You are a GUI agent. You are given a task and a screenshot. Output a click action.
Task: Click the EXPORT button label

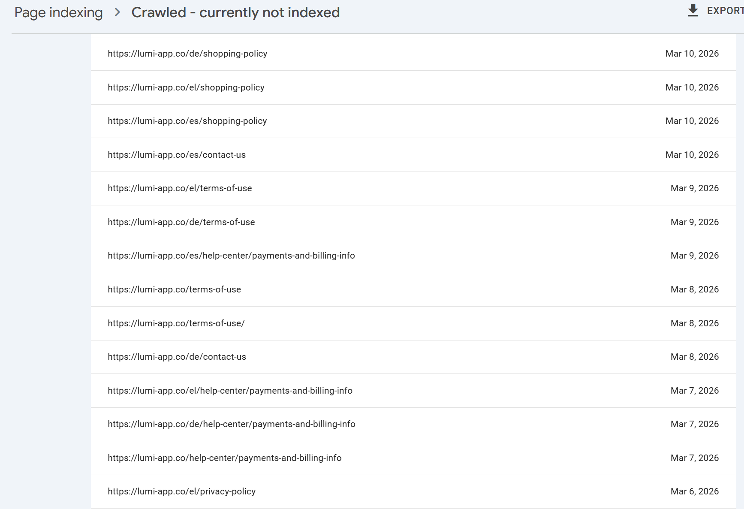(x=725, y=11)
